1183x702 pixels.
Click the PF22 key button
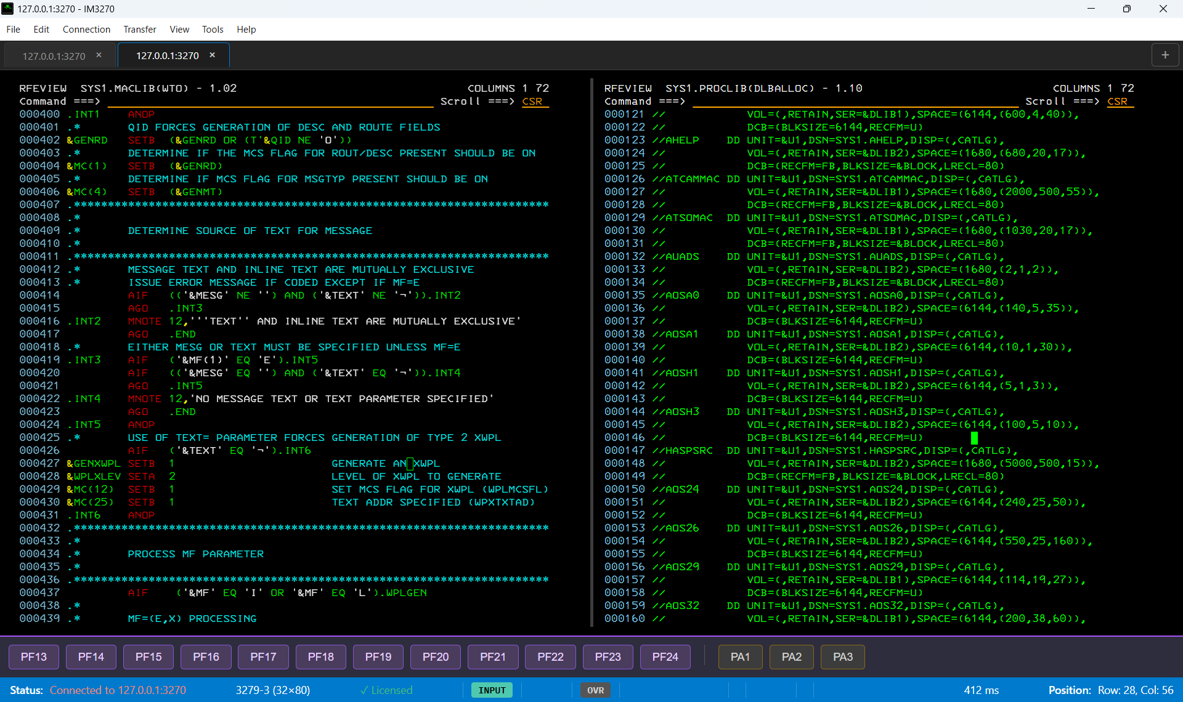click(x=550, y=657)
